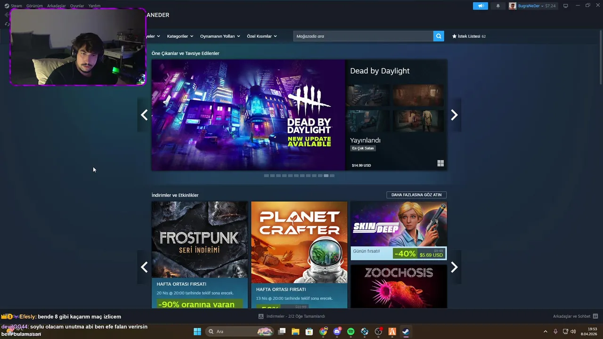The image size is (603, 339).
Task: Expand the Kategoriler dropdown
Action: tap(180, 36)
